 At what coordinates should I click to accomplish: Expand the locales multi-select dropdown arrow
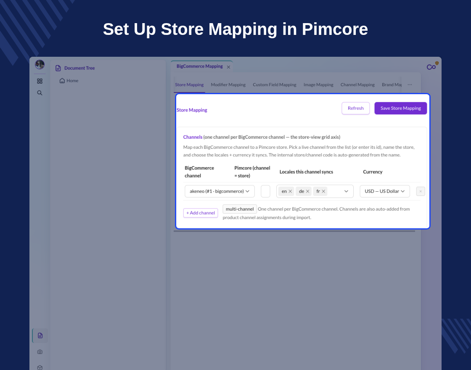coord(346,191)
